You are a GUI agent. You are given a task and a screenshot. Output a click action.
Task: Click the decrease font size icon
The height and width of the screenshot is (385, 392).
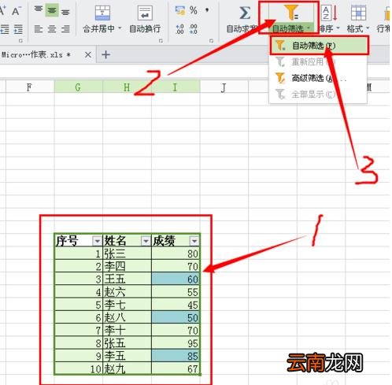click(17, 11)
